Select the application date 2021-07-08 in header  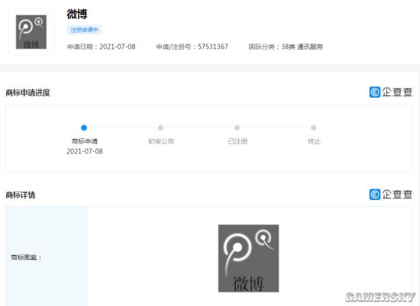click(x=118, y=47)
